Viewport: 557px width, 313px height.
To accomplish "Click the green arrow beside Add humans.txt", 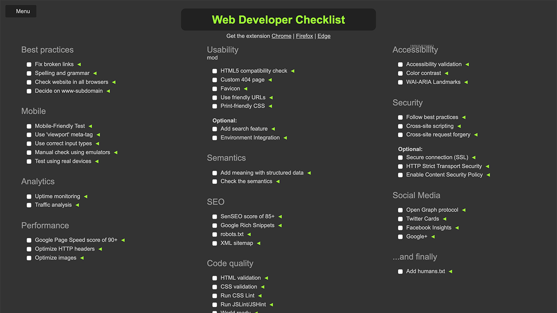I will (450, 272).
